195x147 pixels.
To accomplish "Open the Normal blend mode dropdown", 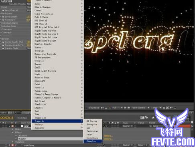I will [x=128, y=126].
